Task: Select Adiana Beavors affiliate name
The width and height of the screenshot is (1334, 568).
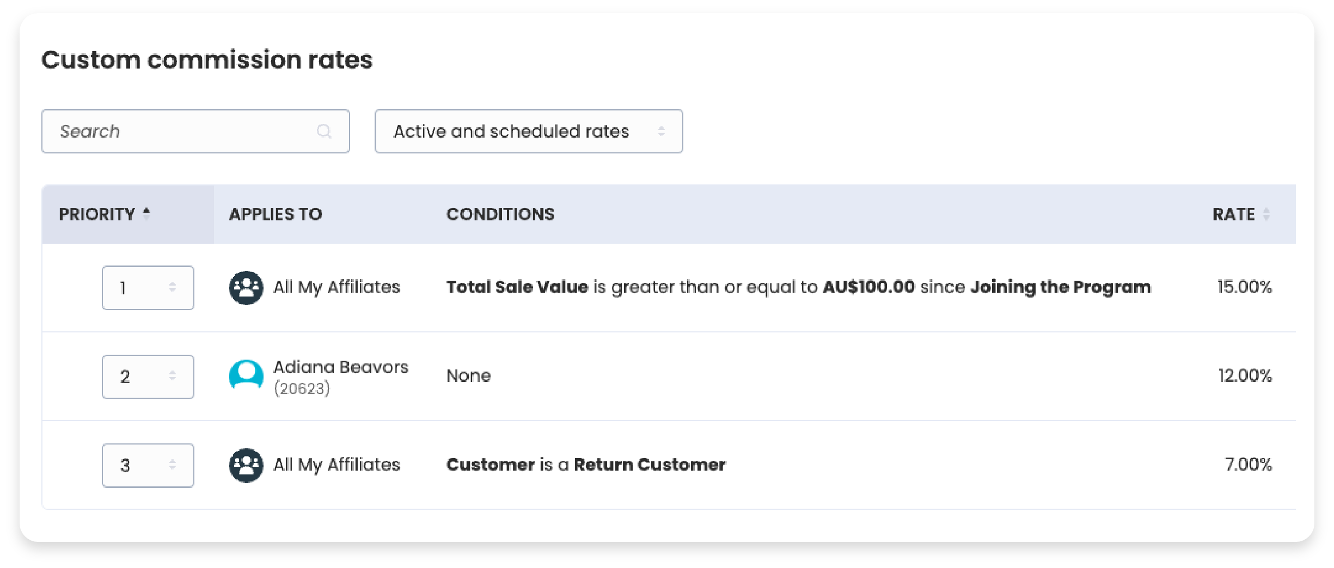Action: click(x=340, y=367)
